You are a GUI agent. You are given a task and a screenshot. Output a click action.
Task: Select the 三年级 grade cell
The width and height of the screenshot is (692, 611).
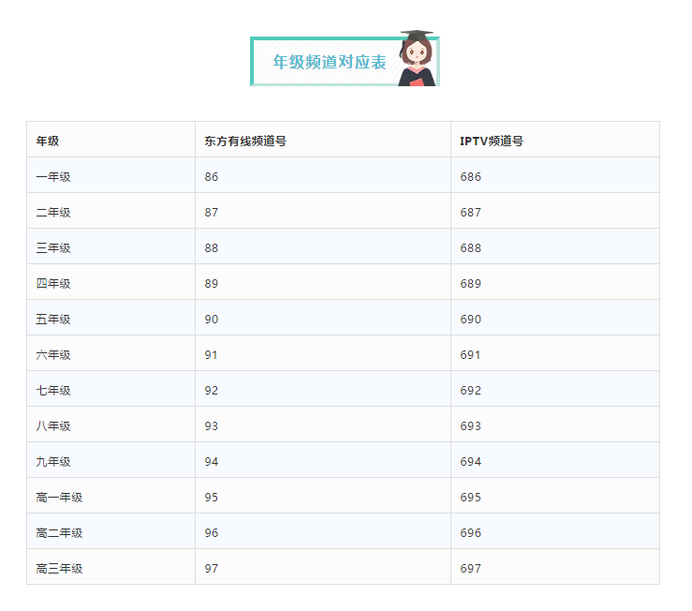coord(53,247)
